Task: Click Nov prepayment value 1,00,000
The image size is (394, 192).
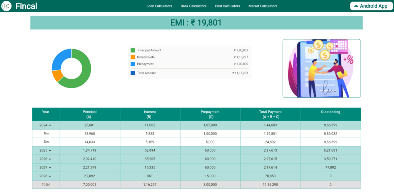Action: (210, 134)
